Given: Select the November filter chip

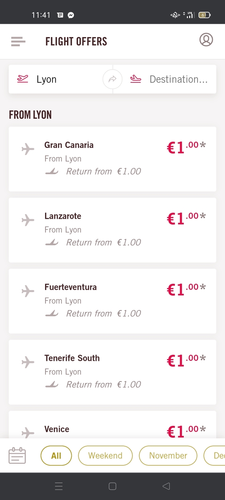Looking at the screenshot, I should point(168,455).
